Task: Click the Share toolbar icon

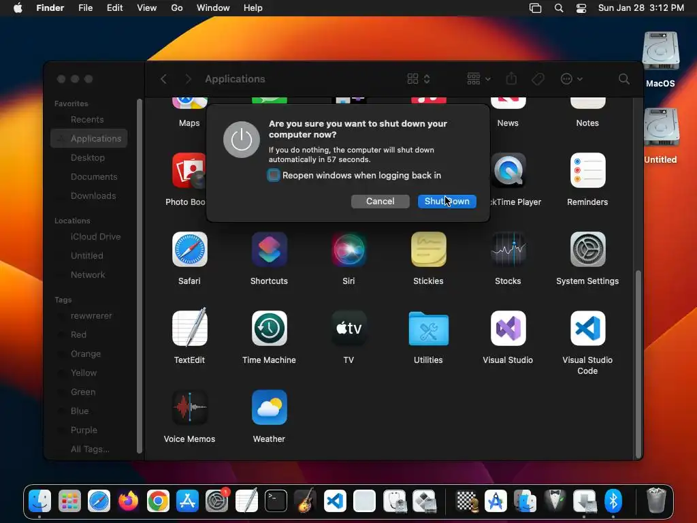Action: tap(511, 79)
